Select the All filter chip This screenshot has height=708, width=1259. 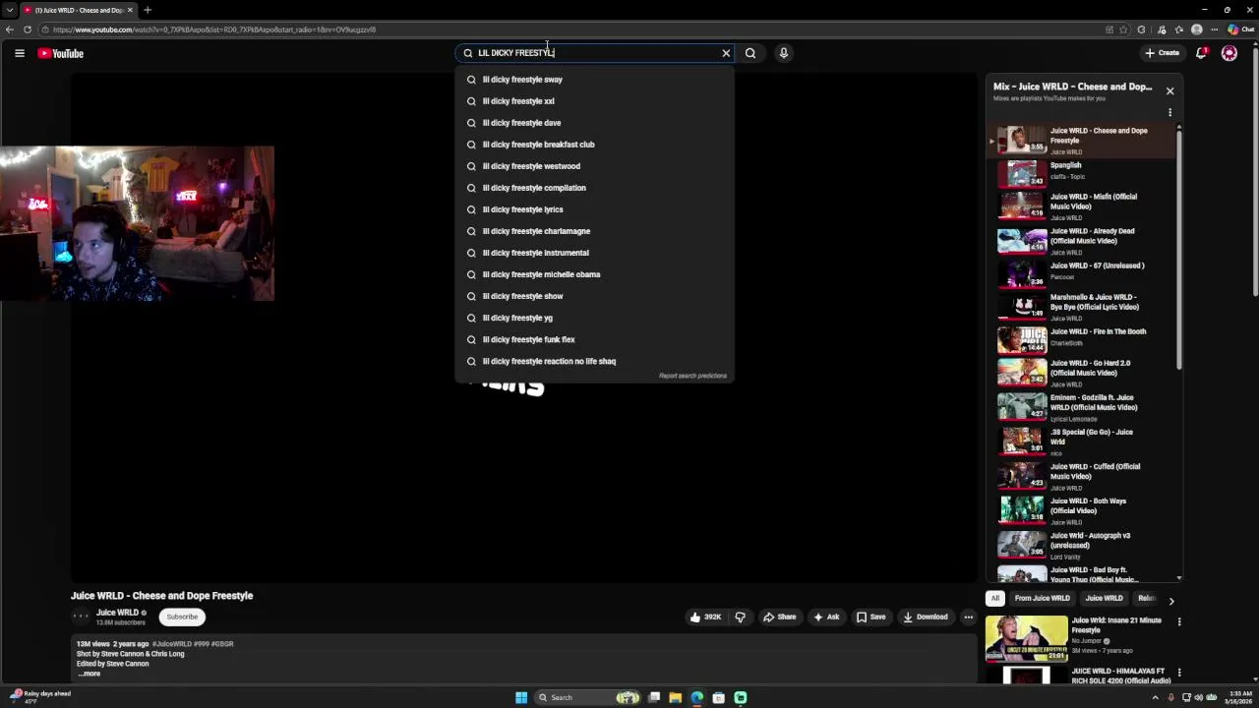pos(995,598)
